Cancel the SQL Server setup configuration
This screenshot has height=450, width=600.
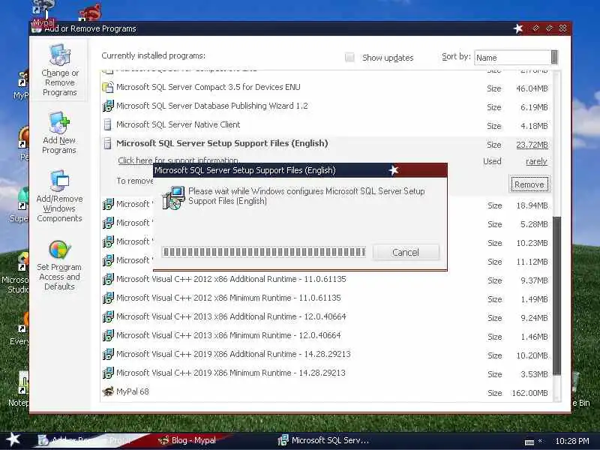pos(406,253)
